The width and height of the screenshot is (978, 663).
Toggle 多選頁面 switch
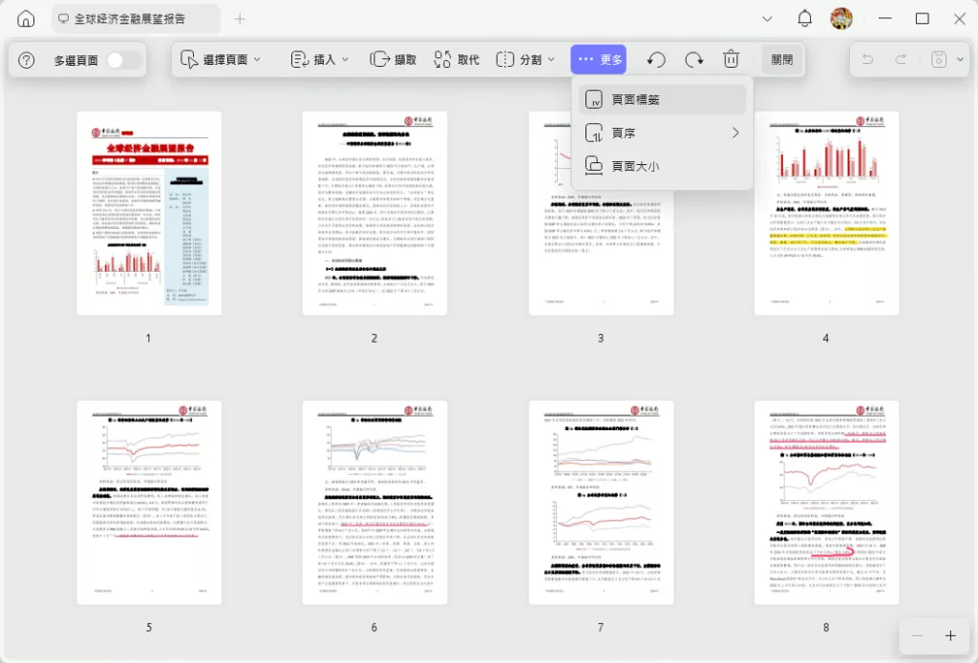[x=122, y=60]
